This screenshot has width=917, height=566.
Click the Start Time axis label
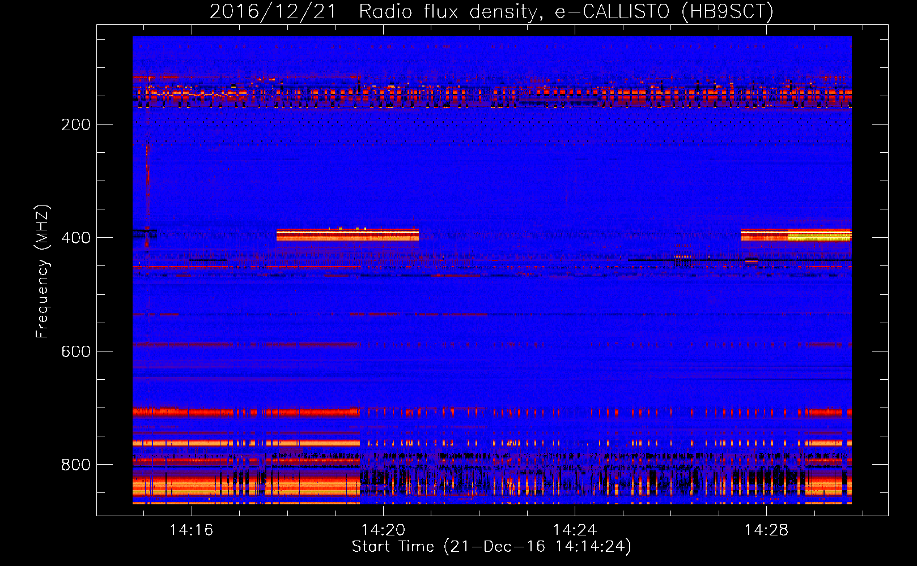point(491,547)
